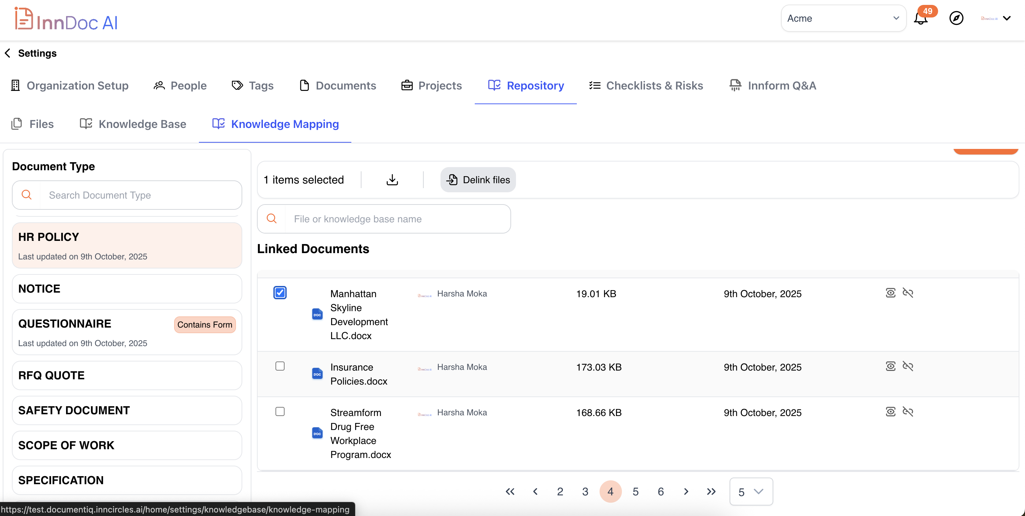Uncheck the Manhattan Skyline Development checkbox
1025x516 pixels.
tap(280, 293)
